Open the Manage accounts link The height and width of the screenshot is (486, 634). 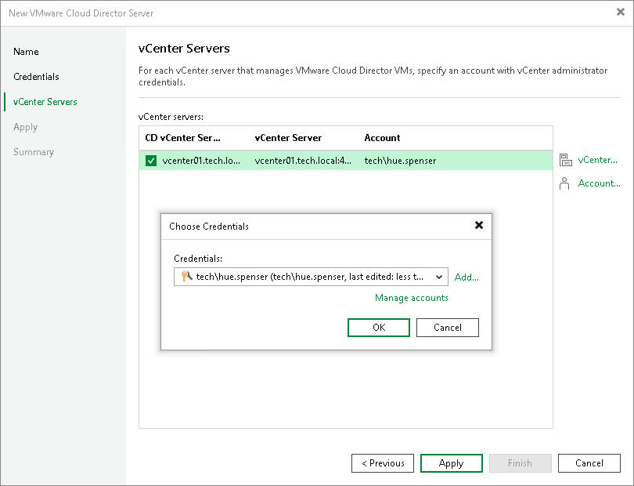pos(411,298)
